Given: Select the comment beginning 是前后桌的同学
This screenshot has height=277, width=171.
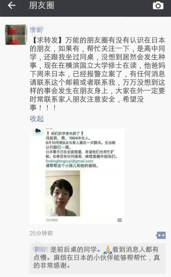Looking at the screenshot, I should [x=97, y=257].
